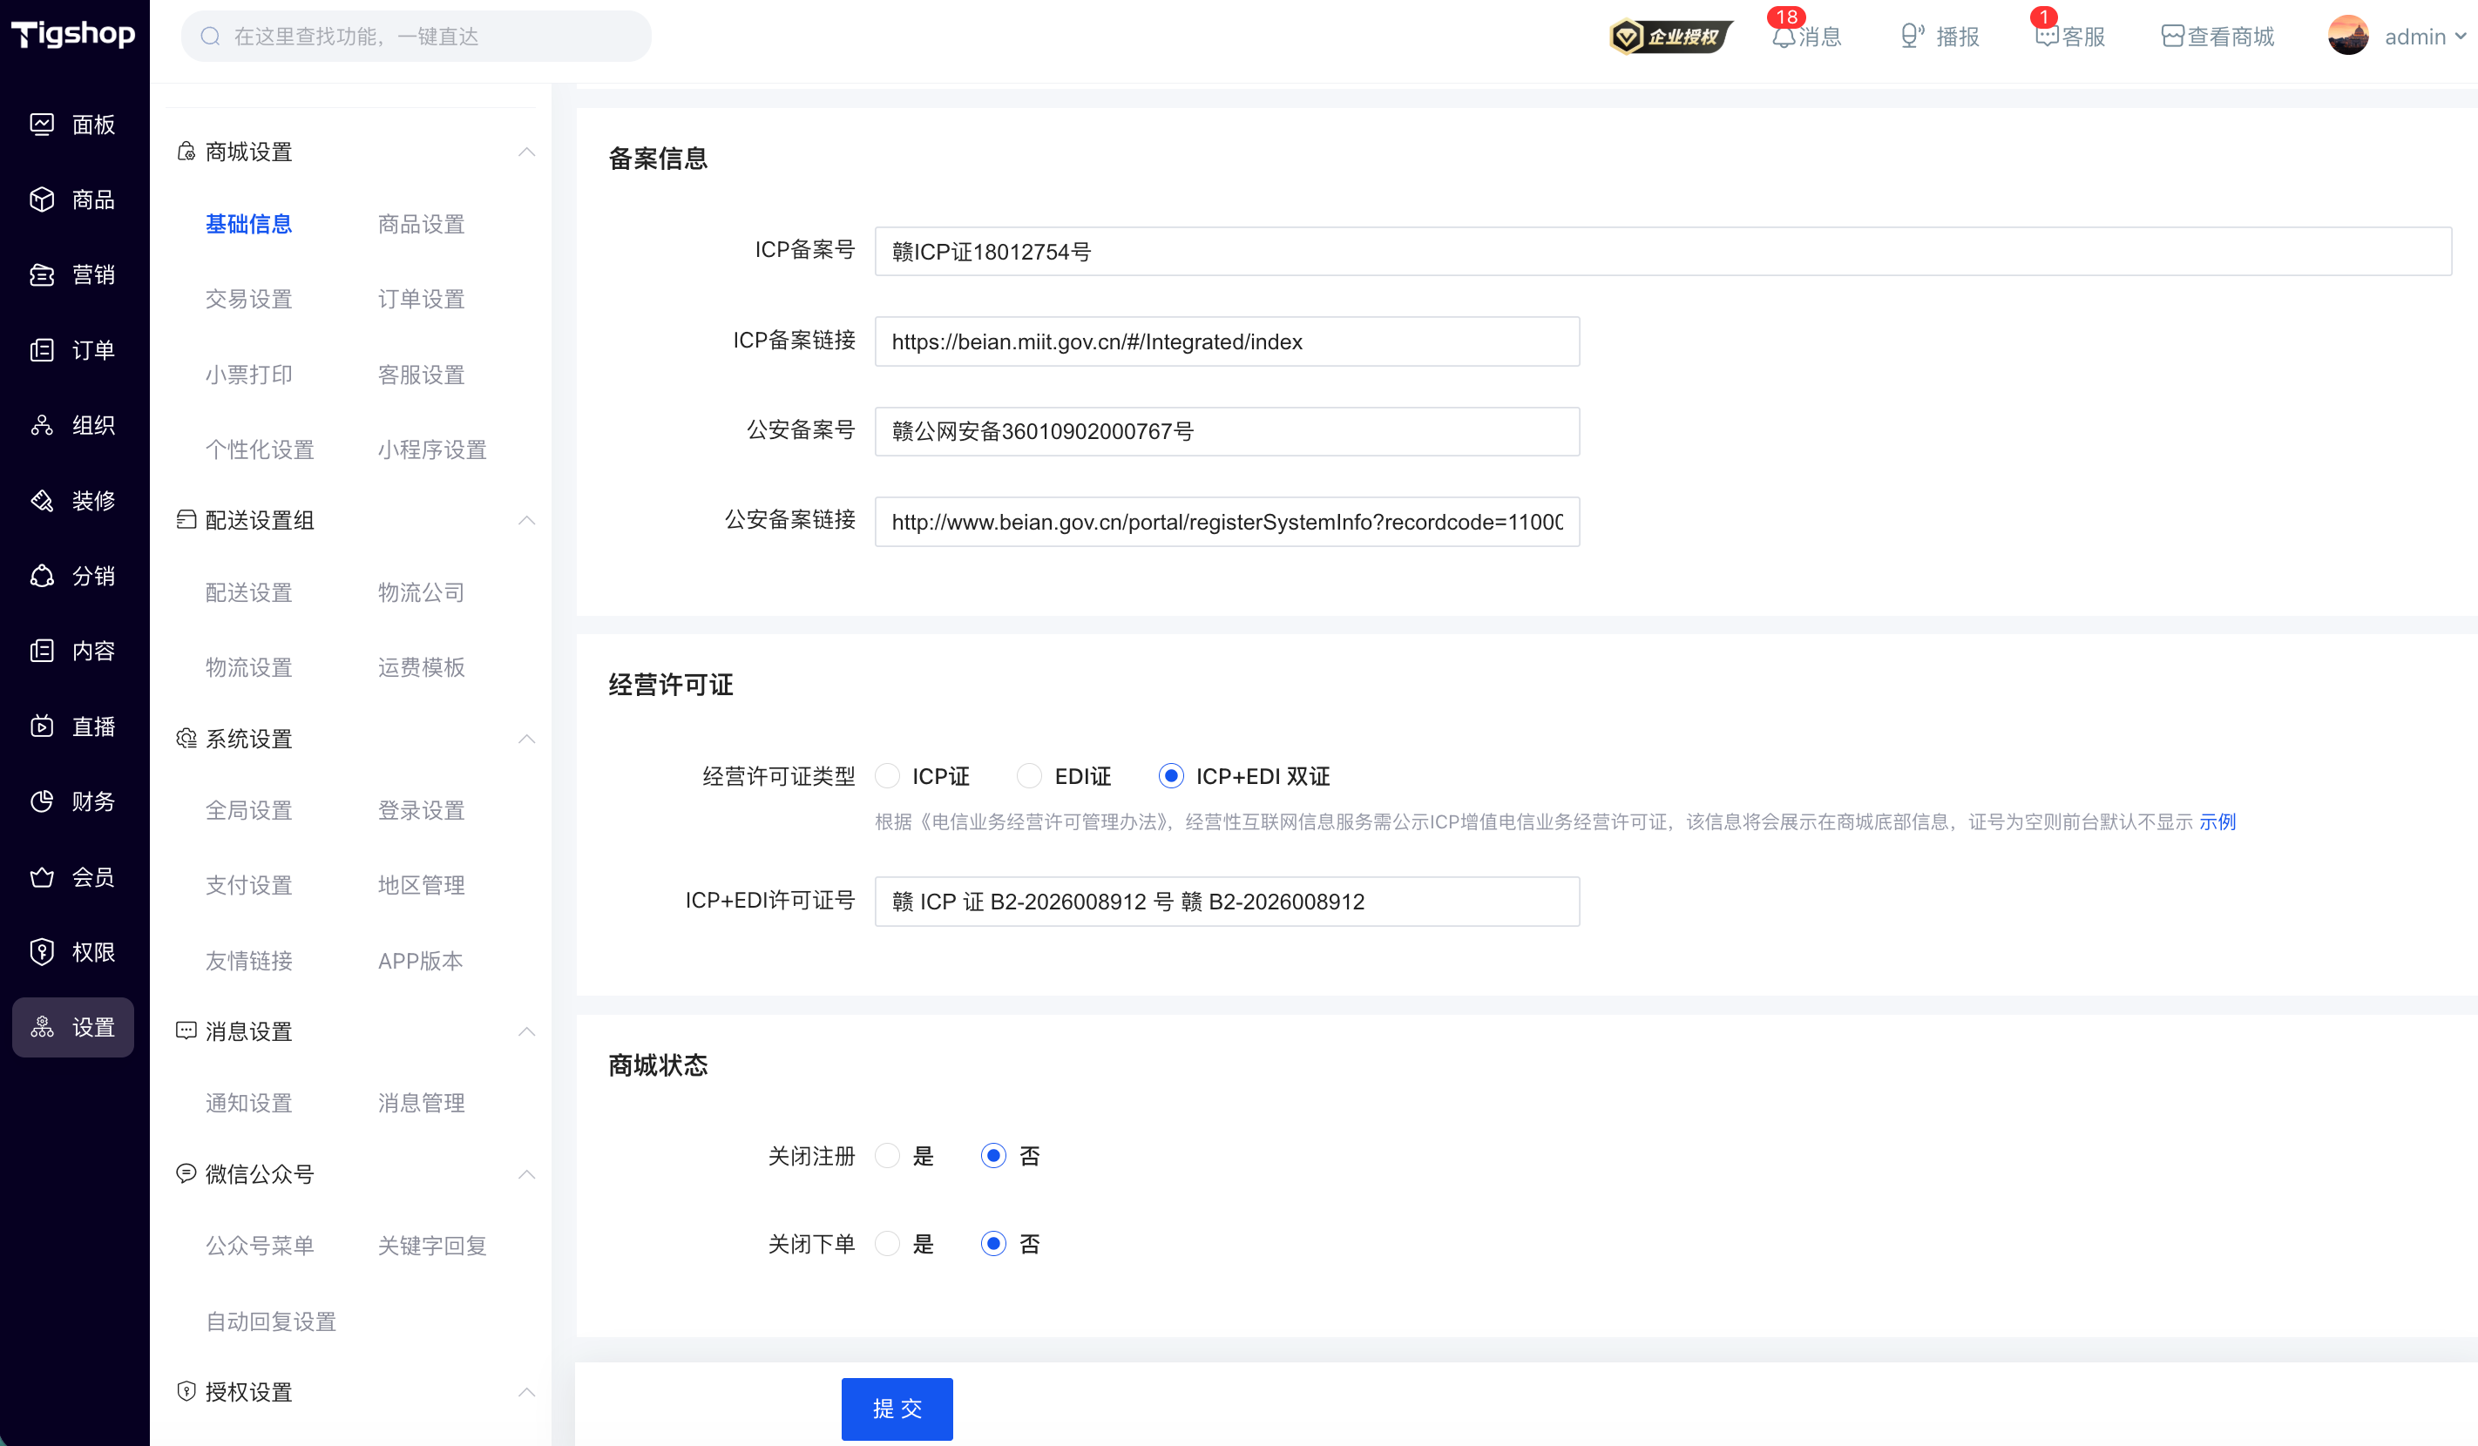Image resolution: width=2478 pixels, height=1446 pixels.
Task: Open the 关键字回复 link
Action: click(x=431, y=1246)
